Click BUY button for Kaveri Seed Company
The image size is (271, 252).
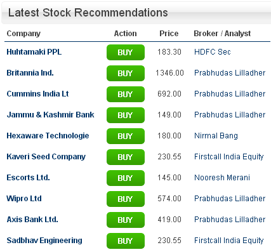pos(126,157)
